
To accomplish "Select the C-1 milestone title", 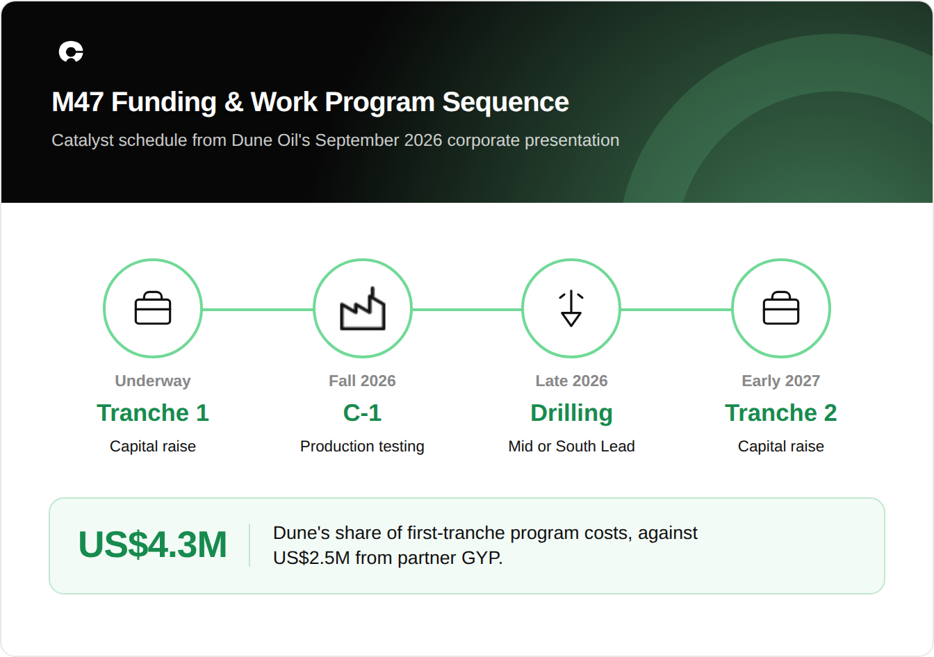I will point(362,413).
